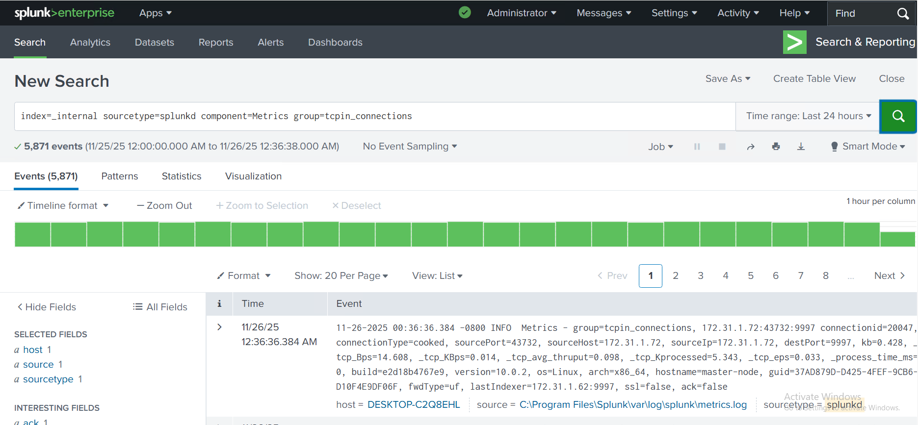Image resolution: width=918 pixels, height=425 pixels.
Task: Click the Event column header
Action: (x=349, y=304)
